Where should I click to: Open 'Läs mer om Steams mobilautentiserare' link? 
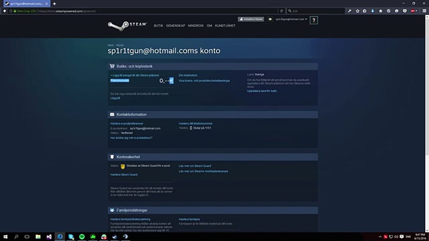click(203, 171)
